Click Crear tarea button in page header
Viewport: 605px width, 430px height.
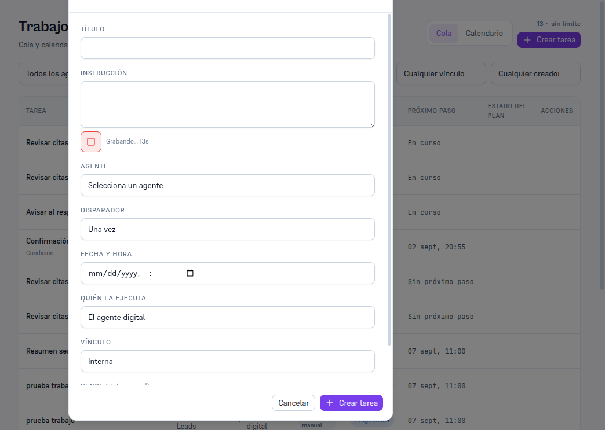(549, 40)
